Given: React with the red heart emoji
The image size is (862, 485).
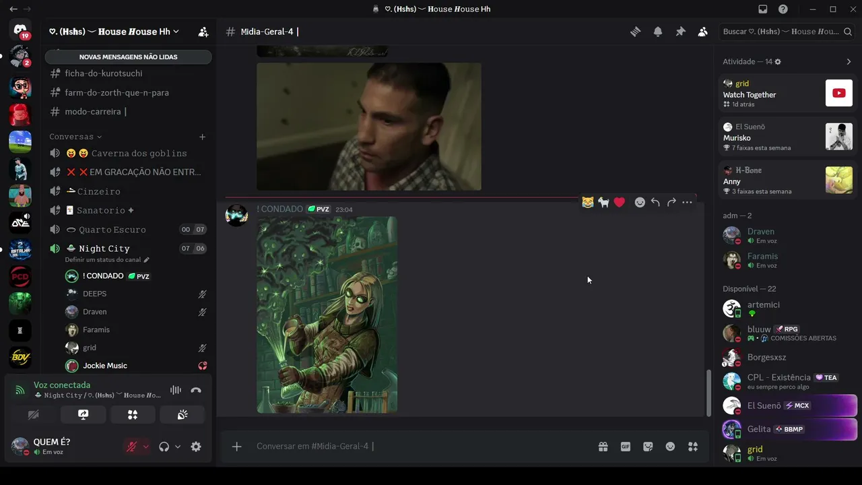Looking at the screenshot, I should (x=620, y=202).
